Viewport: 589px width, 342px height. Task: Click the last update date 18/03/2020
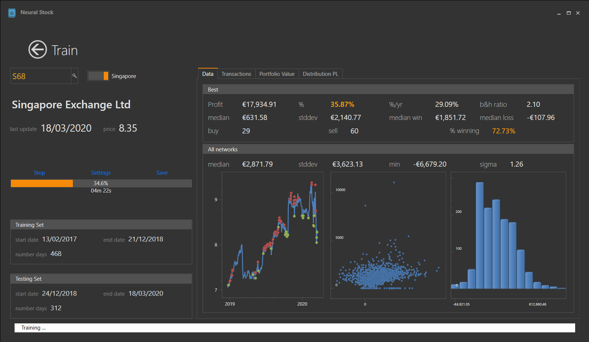pos(66,128)
